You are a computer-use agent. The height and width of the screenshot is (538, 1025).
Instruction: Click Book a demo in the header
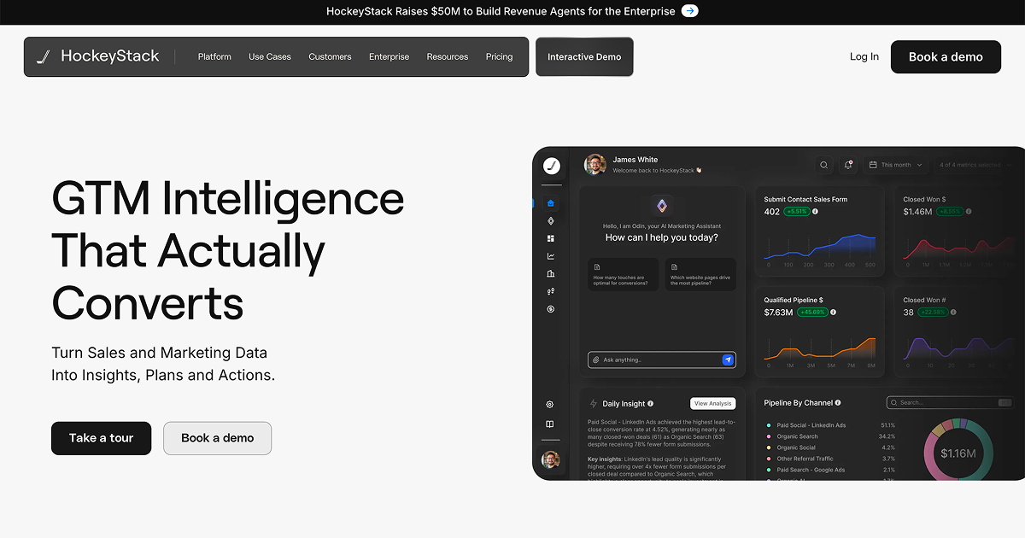(x=946, y=57)
